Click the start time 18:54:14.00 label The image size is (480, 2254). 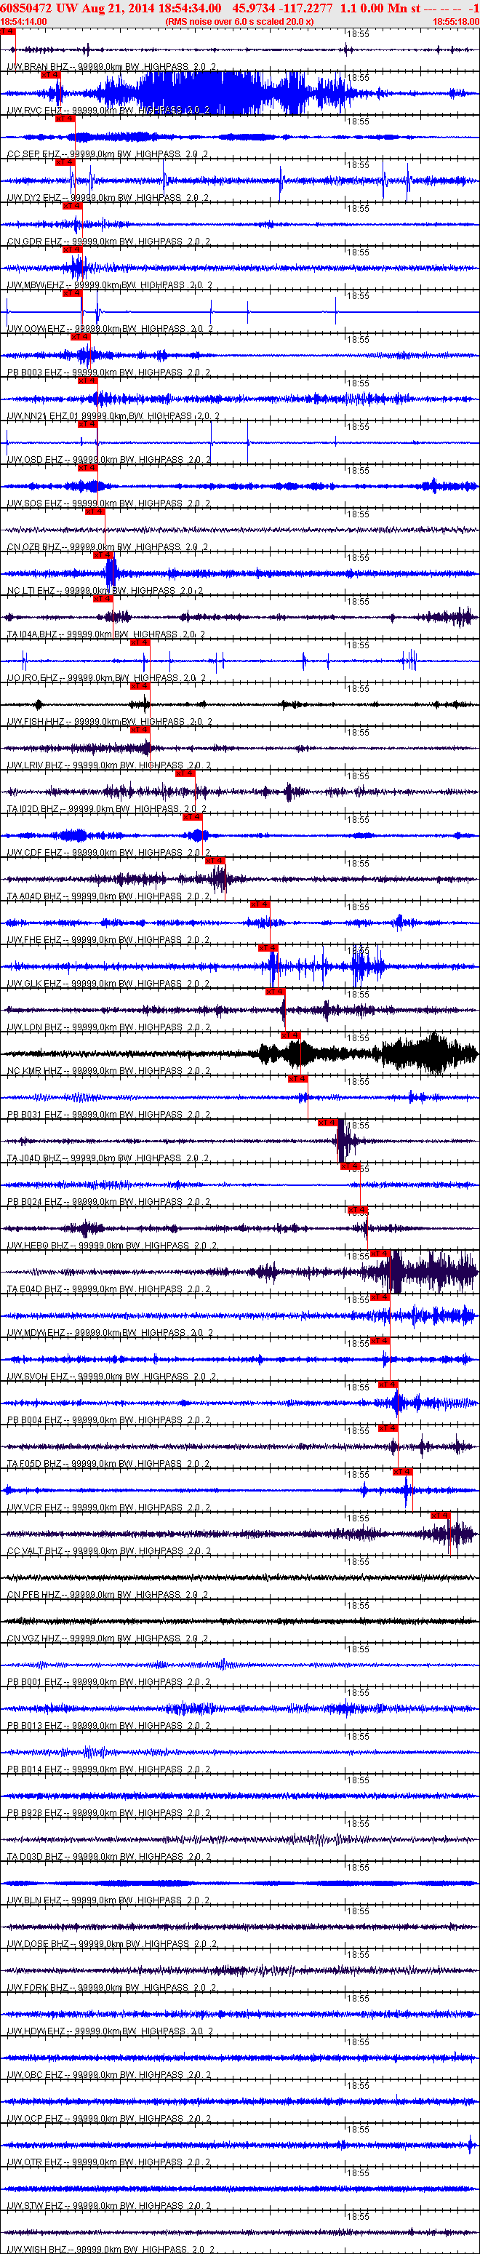coord(23,22)
